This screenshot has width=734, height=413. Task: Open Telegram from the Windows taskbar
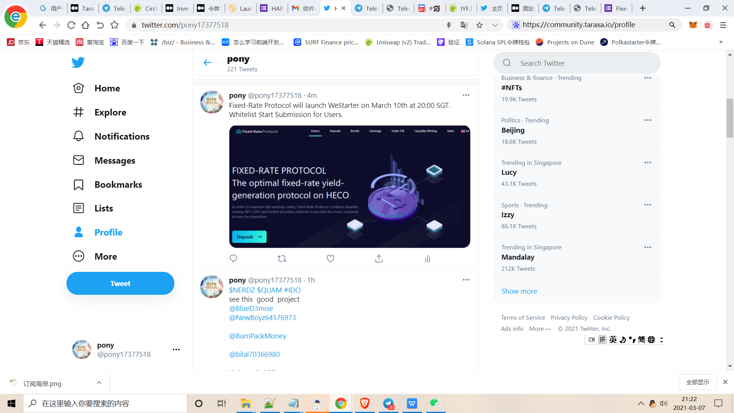pyautogui.click(x=388, y=403)
